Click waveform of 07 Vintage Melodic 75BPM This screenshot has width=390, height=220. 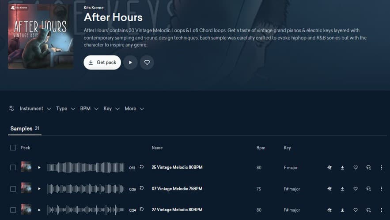point(86,189)
